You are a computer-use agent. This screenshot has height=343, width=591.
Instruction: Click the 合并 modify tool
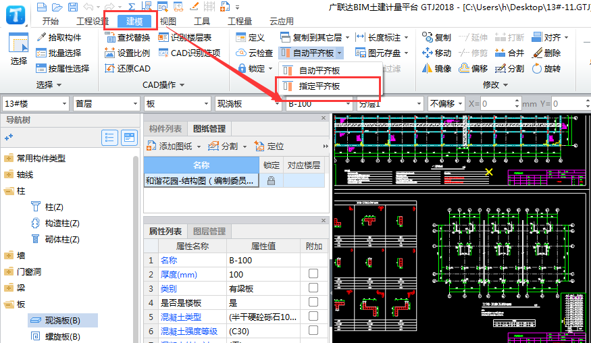tap(509, 53)
